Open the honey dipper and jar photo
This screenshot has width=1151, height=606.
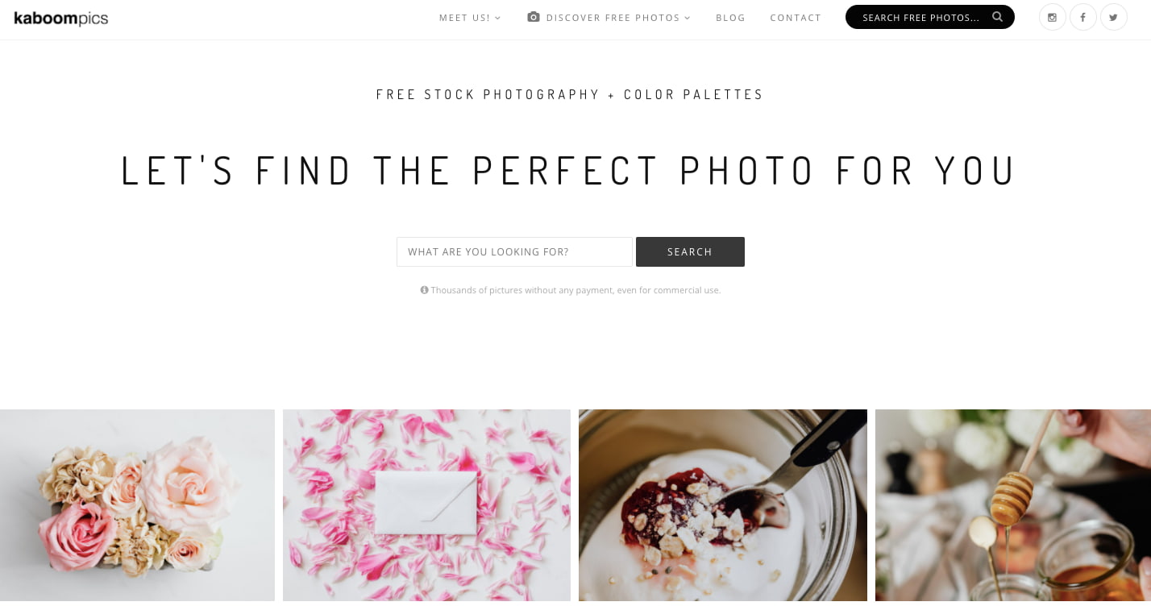[1013, 505]
